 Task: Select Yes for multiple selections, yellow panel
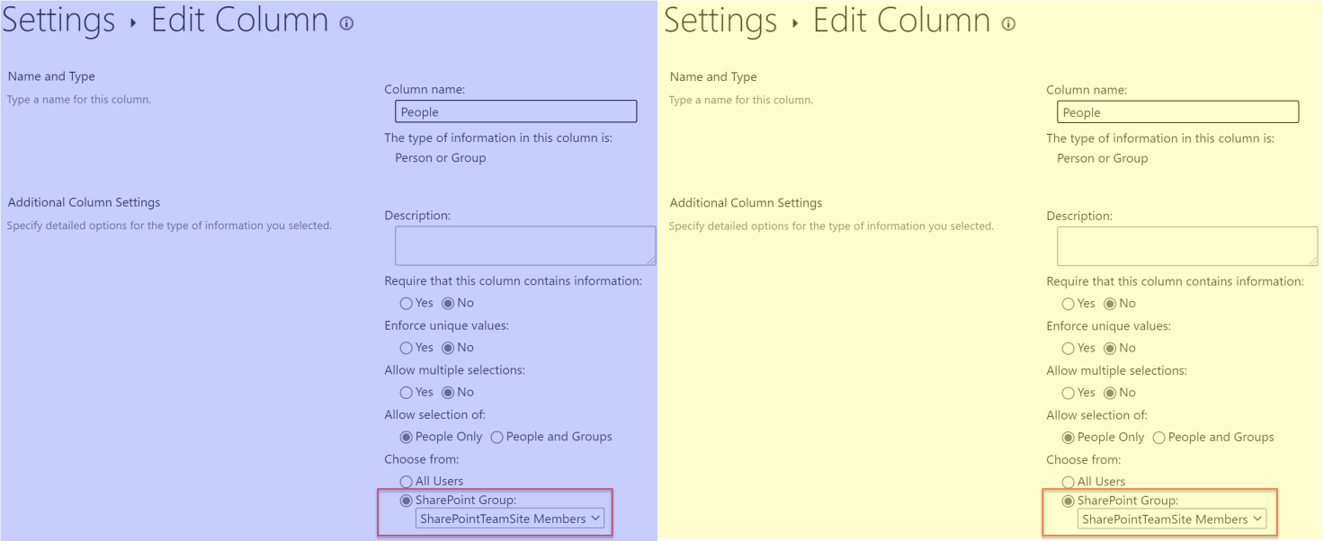coord(1069,393)
